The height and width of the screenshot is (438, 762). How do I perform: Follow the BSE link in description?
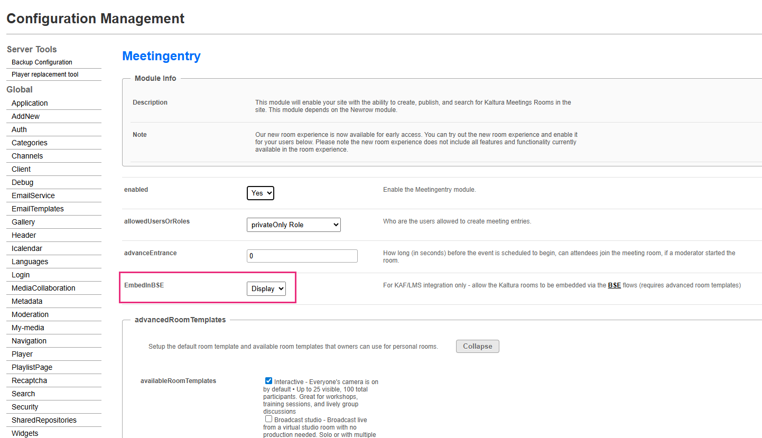(x=615, y=285)
